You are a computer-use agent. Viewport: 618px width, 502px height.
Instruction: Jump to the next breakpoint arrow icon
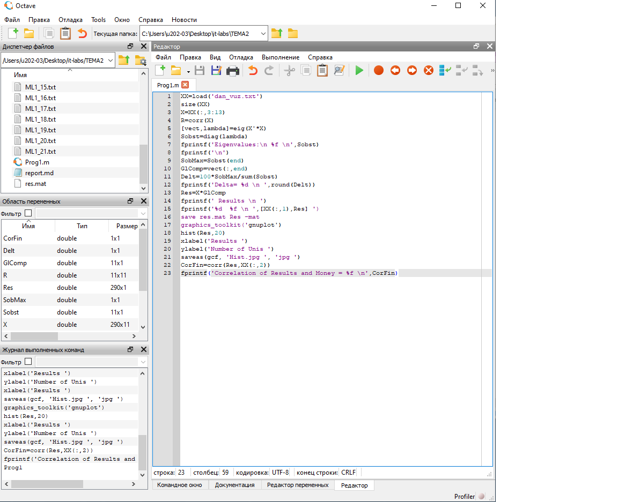click(412, 70)
